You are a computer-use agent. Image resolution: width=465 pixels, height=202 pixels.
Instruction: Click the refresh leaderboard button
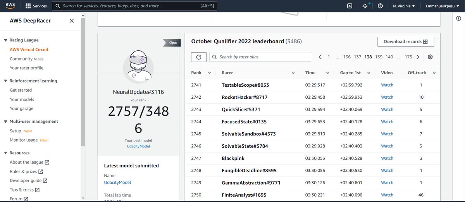(199, 57)
